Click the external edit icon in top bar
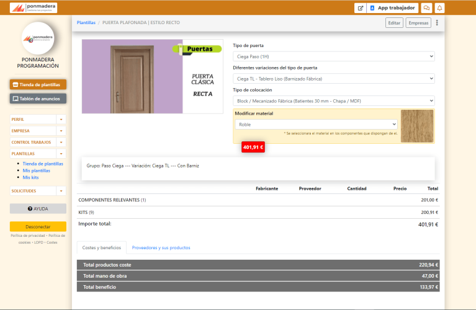 click(360, 8)
